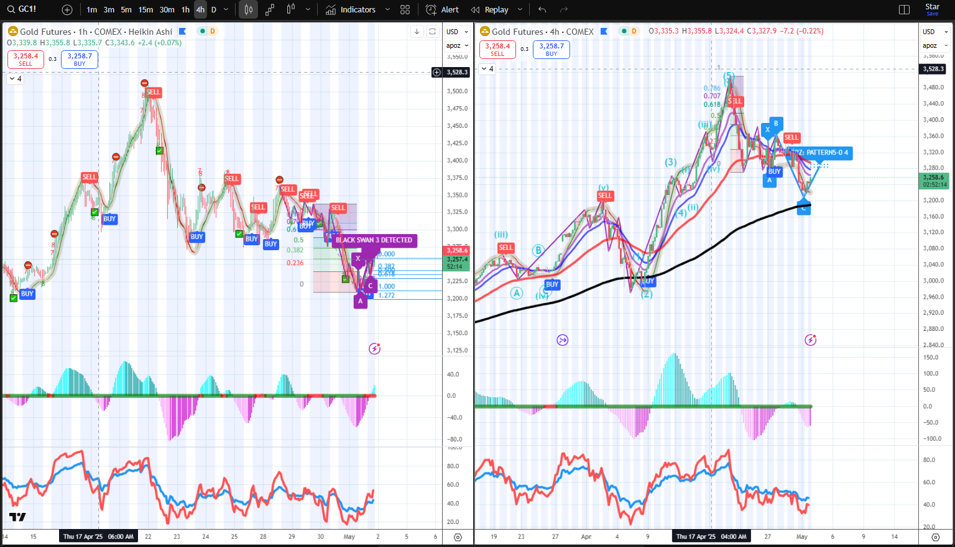Viewport: 955px width, 547px height.
Task: Add symbol to compare with plus icon
Action: pos(67,10)
